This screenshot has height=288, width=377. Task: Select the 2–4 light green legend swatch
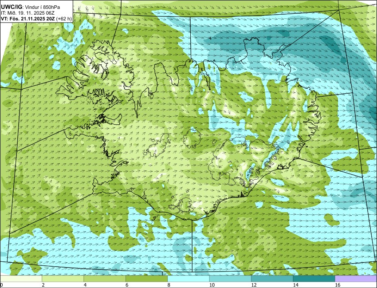point(63,279)
